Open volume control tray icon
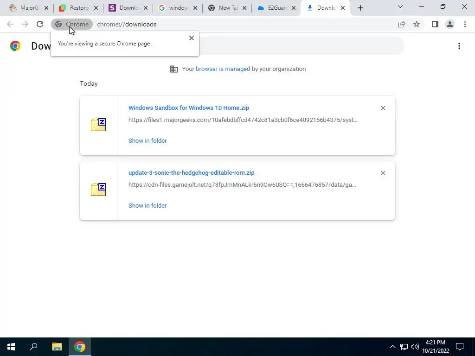 415,347
